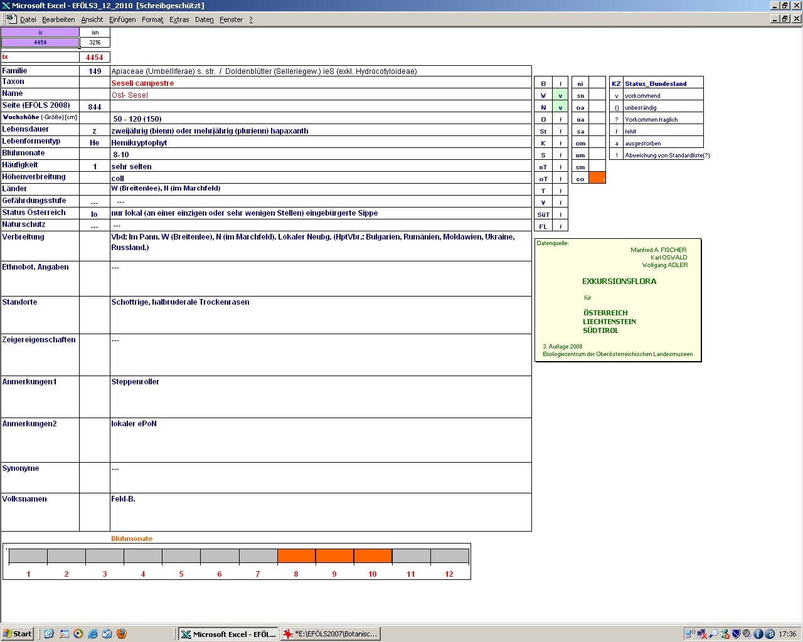Click the taskbar clock 17:36

pos(787,634)
